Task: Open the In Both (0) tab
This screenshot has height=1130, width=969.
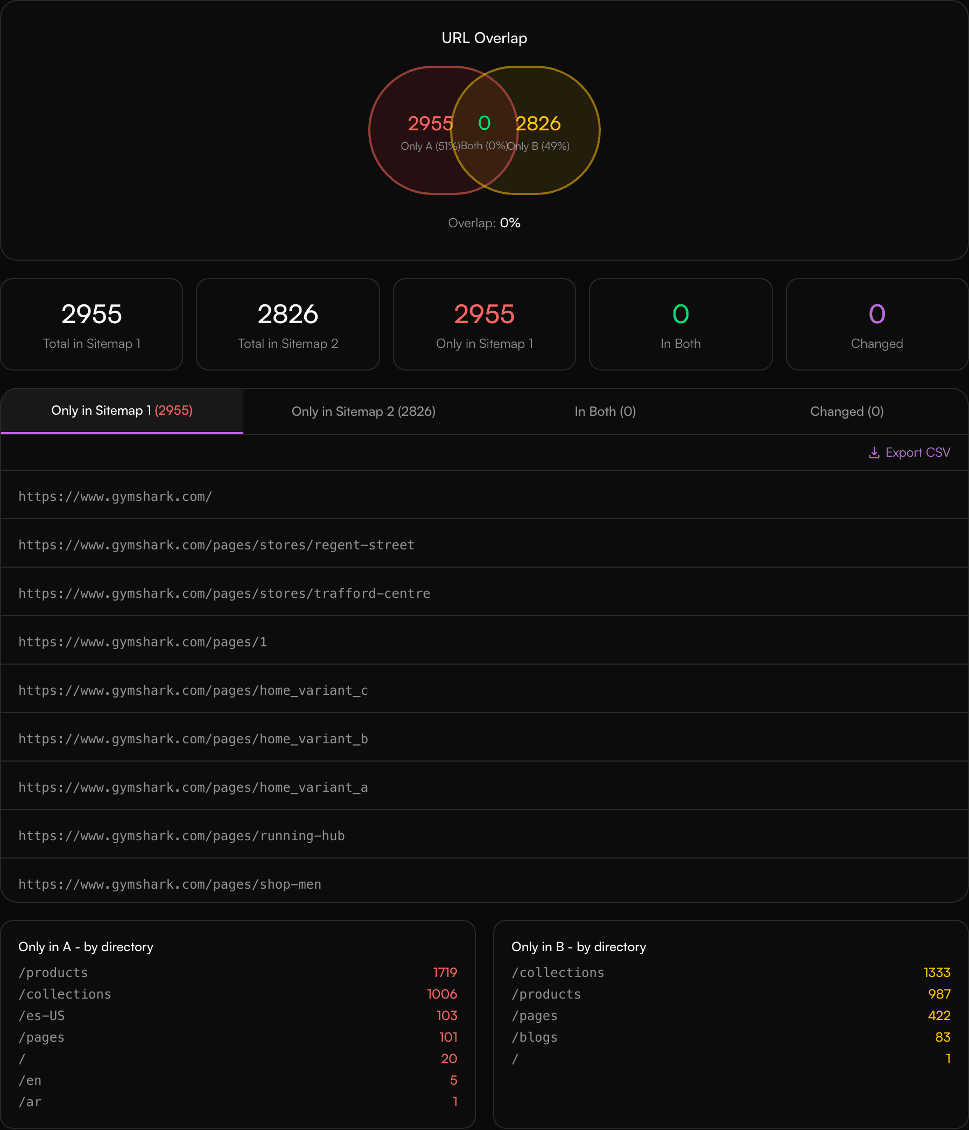Action: coord(605,411)
